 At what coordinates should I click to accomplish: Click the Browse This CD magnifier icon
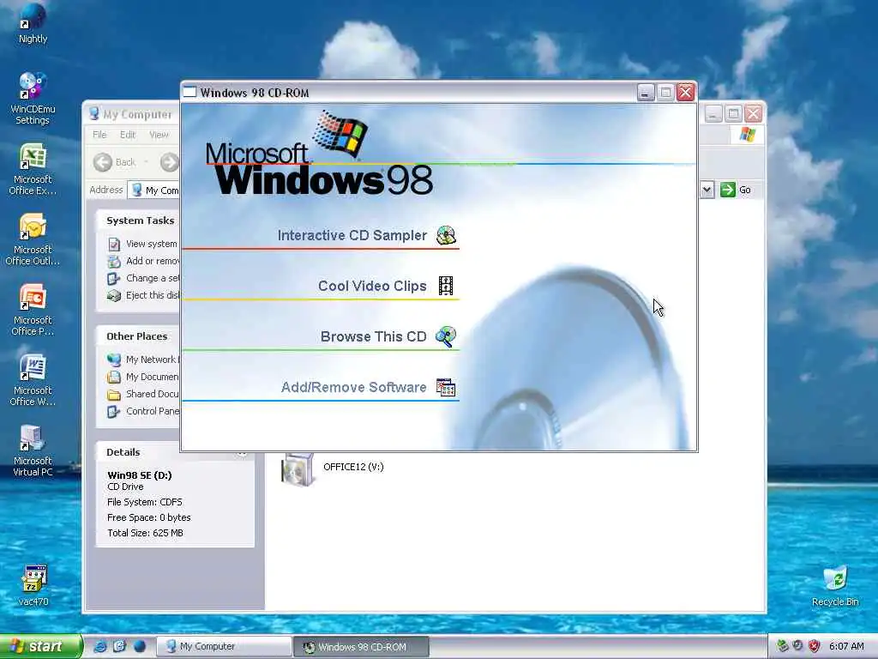coord(446,336)
